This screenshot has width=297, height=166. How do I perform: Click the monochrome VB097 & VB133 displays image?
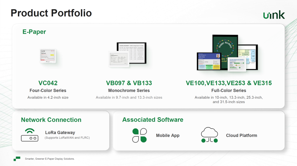[128, 54]
